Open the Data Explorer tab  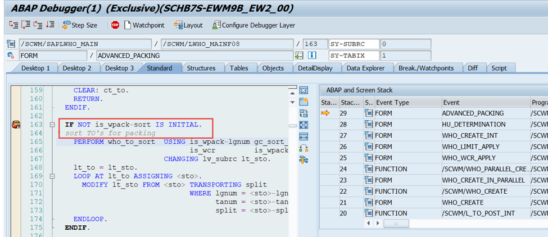[x=365, y=68]
